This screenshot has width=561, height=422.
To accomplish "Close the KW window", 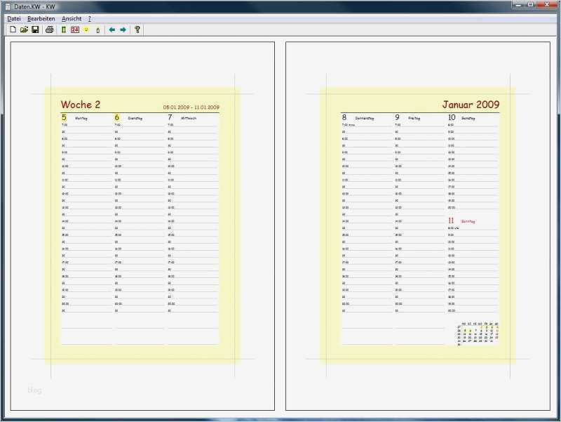I will pyautogui.click(x=548, y=4).
